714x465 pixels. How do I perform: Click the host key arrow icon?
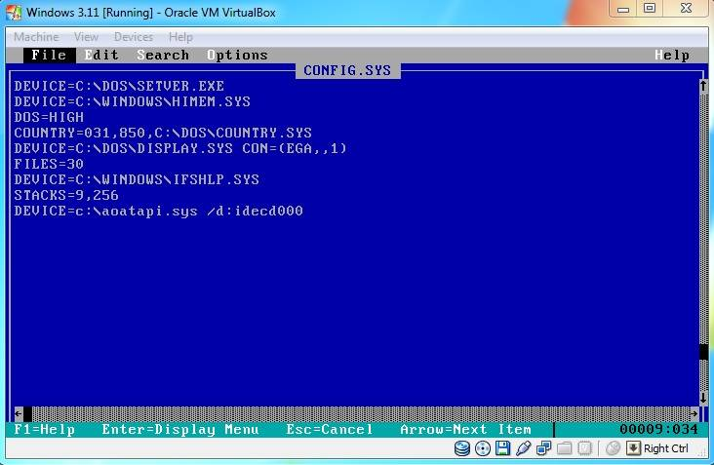633,448
